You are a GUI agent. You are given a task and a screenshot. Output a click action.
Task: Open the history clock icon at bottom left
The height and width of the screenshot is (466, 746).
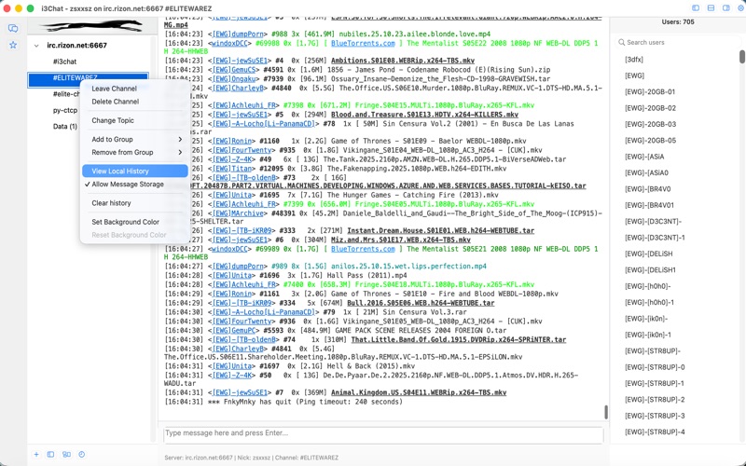(81, 454)
